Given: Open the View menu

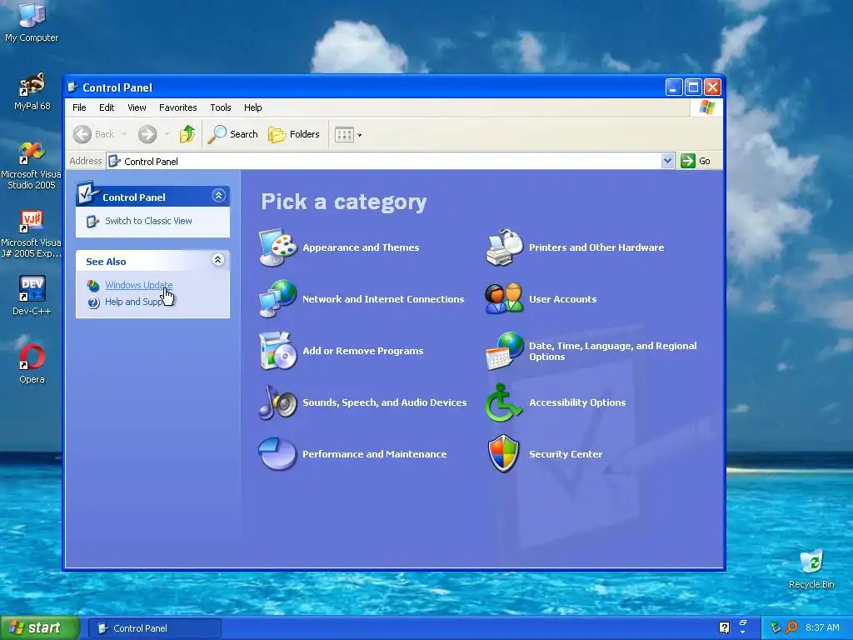Looking at the screenshot, I should pos(137,107).
